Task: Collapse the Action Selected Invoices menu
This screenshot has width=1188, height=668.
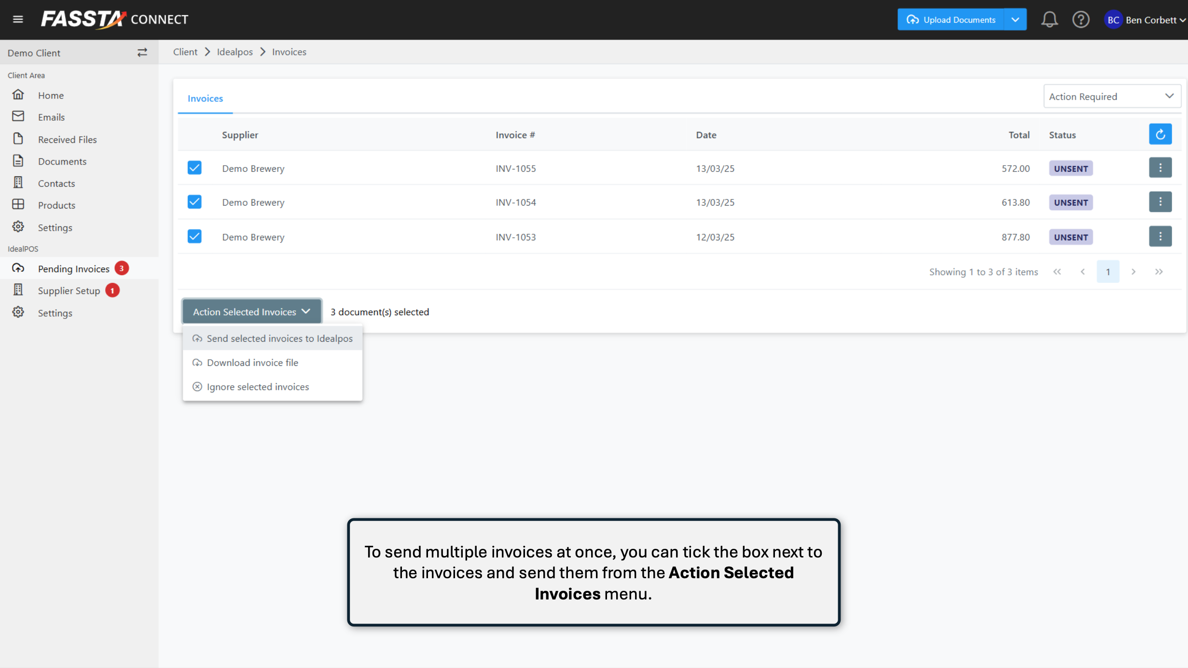Action: [251, 312]
